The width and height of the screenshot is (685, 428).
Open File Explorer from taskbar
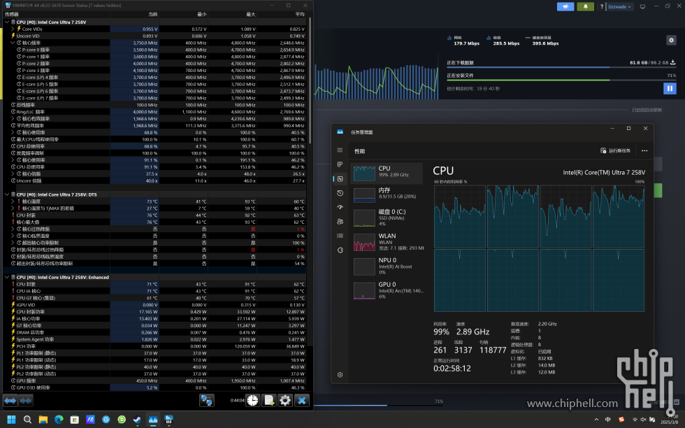(x=43, y=419)
